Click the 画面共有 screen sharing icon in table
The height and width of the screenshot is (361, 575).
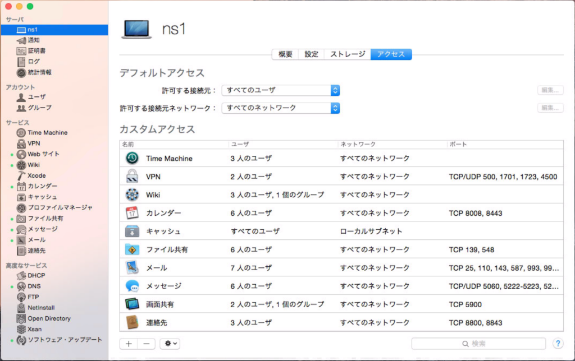point(132,304)
